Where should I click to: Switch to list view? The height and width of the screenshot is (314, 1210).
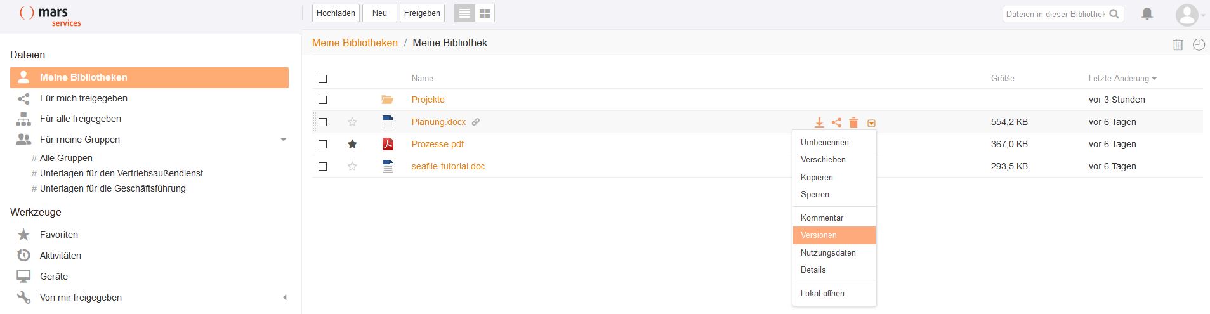pyautogui.click(x=464, y=13)
